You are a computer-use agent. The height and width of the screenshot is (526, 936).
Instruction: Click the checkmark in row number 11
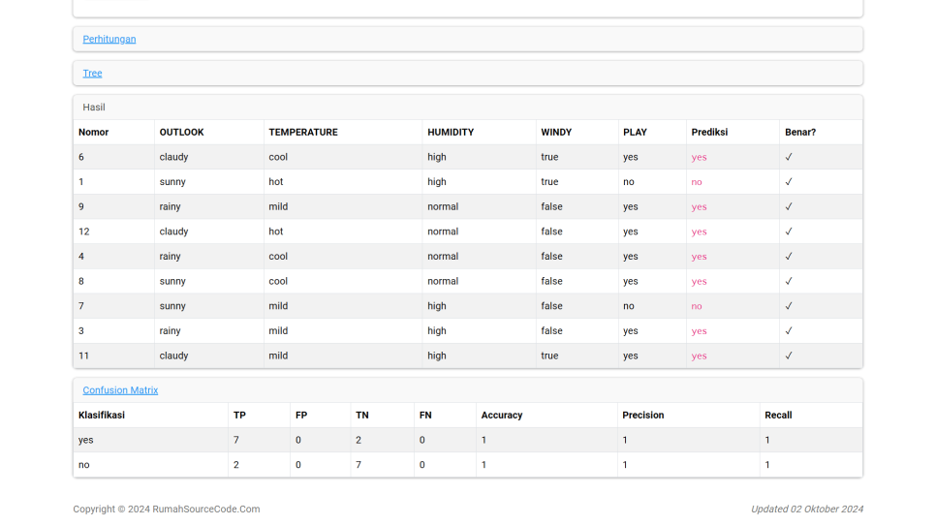pos(789,356)
